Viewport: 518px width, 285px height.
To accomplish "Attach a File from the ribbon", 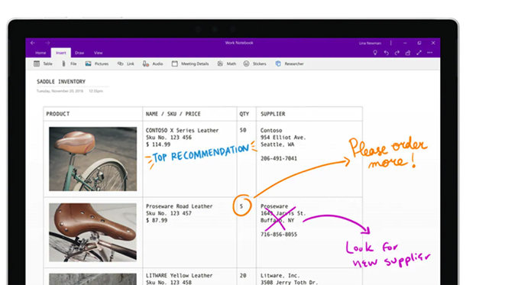I will (69, 63).
